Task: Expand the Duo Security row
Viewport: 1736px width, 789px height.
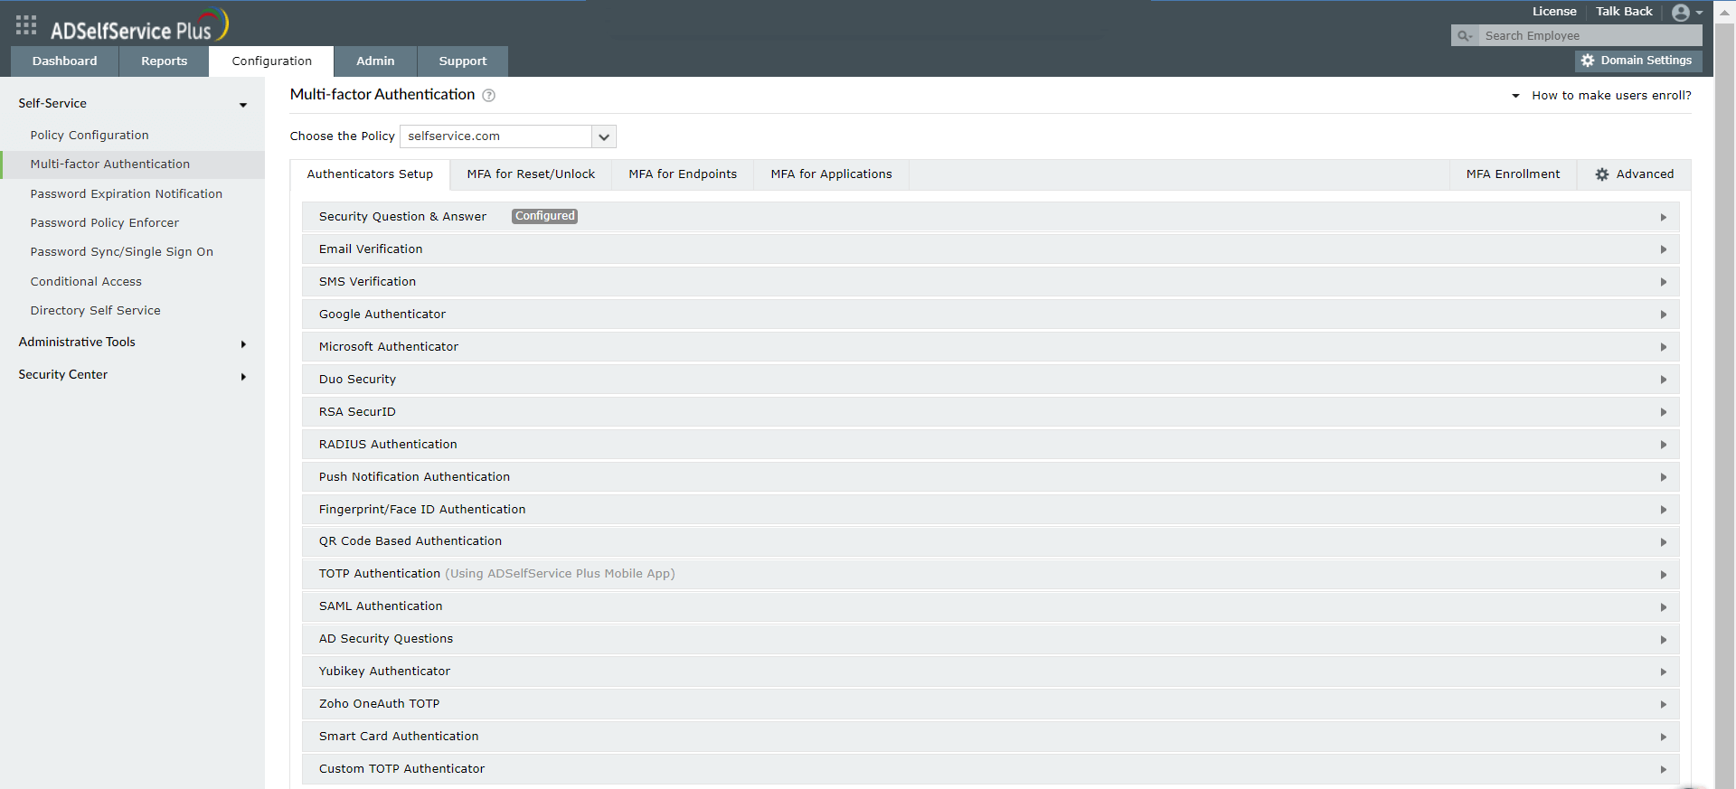Action: point(991,380)
